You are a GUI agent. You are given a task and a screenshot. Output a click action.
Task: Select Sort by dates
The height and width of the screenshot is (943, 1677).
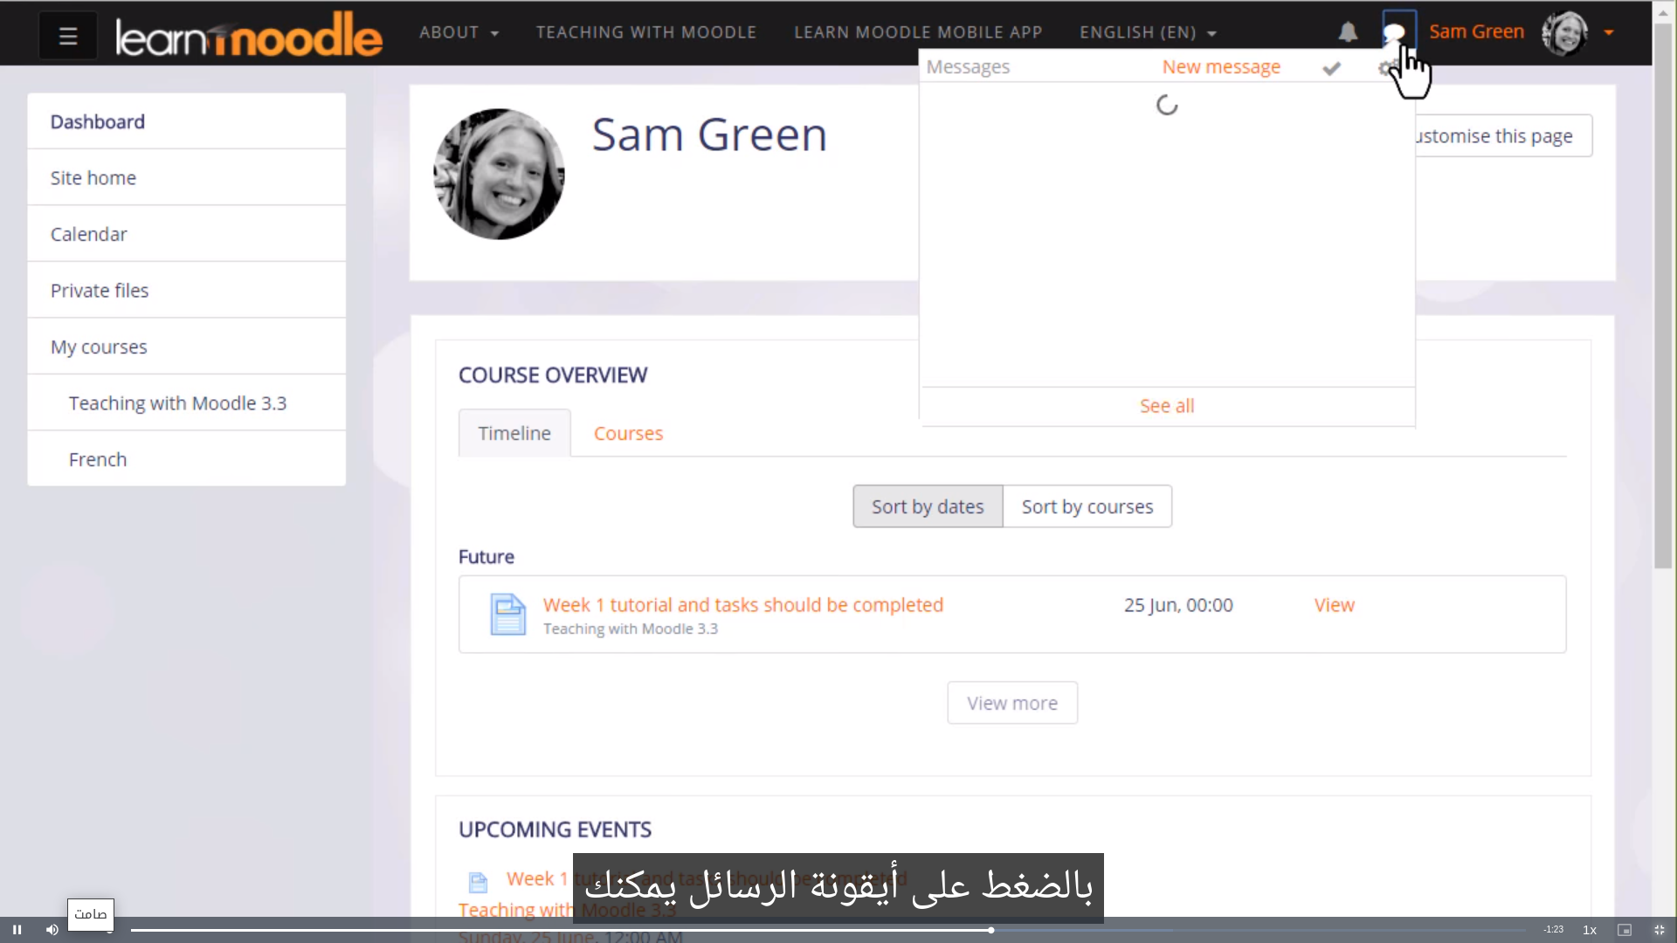[x=928, y=506]
